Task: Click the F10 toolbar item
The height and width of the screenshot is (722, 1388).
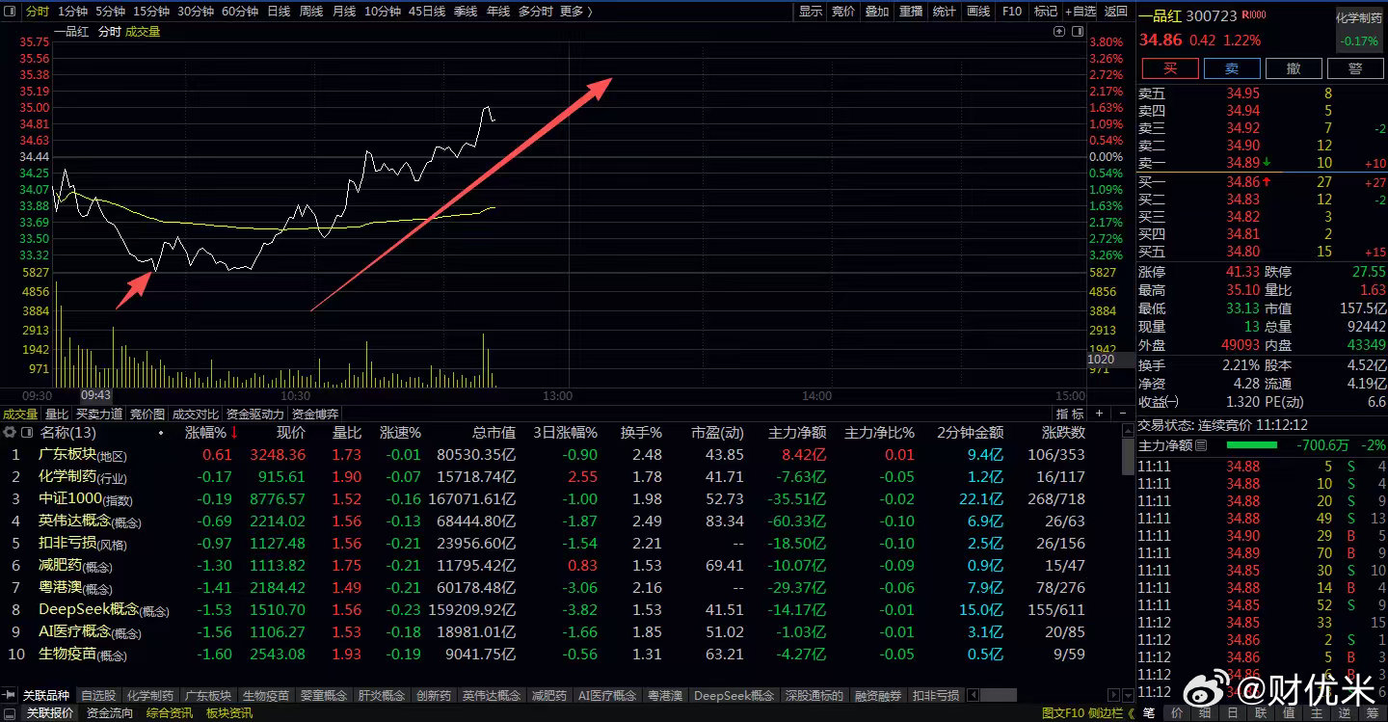Action: 1012,12
